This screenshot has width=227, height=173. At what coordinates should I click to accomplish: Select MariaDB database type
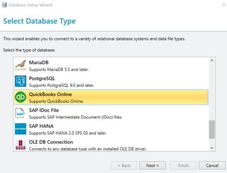[111, 66]
